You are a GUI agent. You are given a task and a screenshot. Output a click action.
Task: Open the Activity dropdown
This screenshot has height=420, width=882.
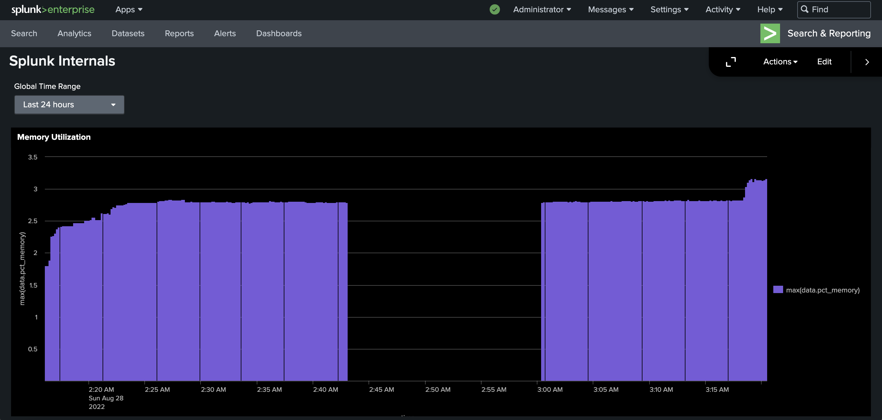tap(723, 10)
